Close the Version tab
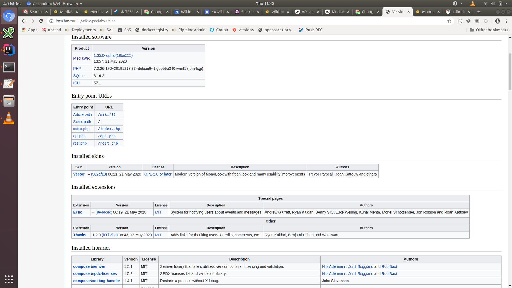Viewport: 512px width, 288px height. [x=408, y=12]
